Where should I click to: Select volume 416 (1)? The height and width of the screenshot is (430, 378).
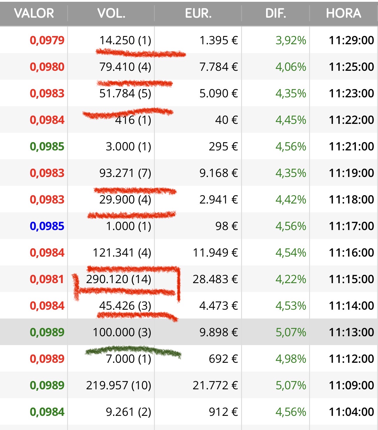(133, 120)
